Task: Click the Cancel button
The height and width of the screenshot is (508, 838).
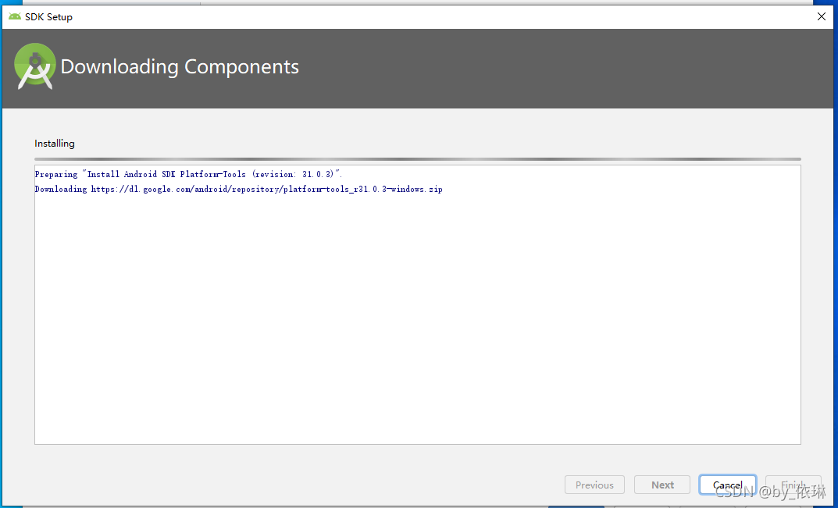Action: click(x=727, y=485)
